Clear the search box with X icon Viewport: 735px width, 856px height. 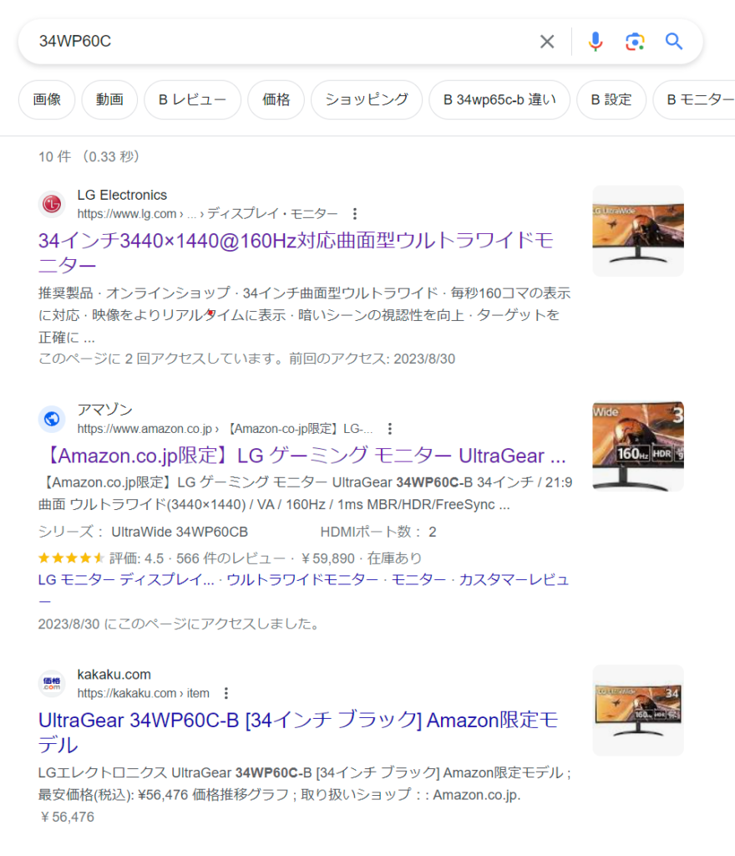(x=547, y=42)
